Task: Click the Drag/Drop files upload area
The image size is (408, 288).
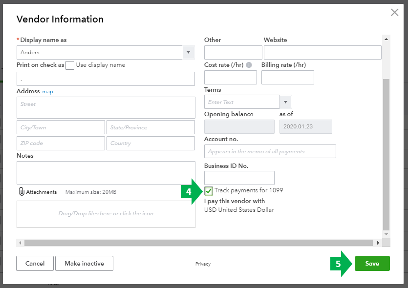Action: pos(106,214)
